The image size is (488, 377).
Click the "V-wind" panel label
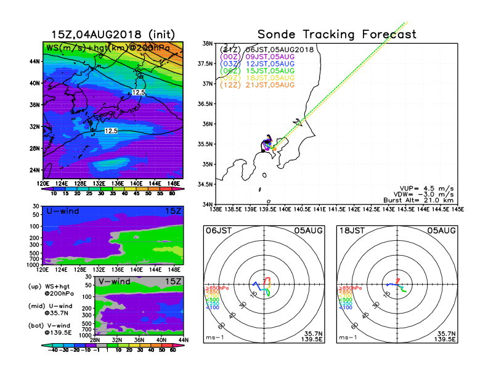pos(114,282)
